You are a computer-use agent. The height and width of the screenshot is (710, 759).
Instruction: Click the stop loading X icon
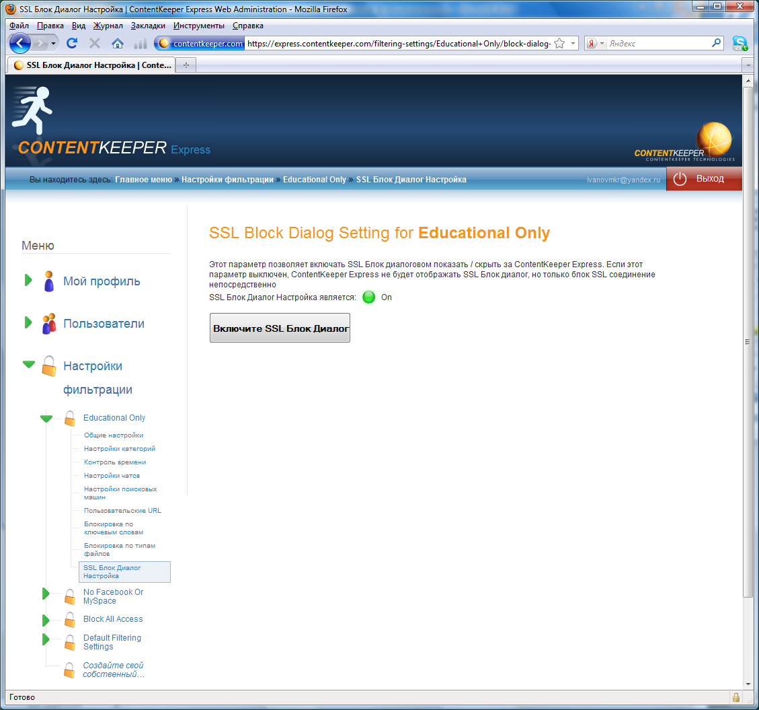click(x=95, y=44)
